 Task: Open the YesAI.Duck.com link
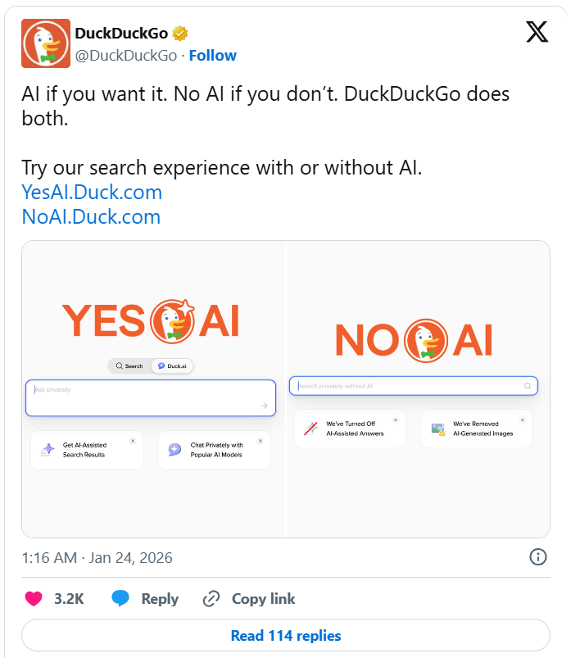click(x=92, y=193)
